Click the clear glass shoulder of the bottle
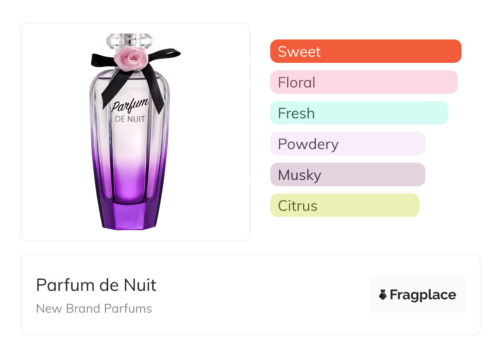This screenshot has width=501, height=355. tap(99, 82)
